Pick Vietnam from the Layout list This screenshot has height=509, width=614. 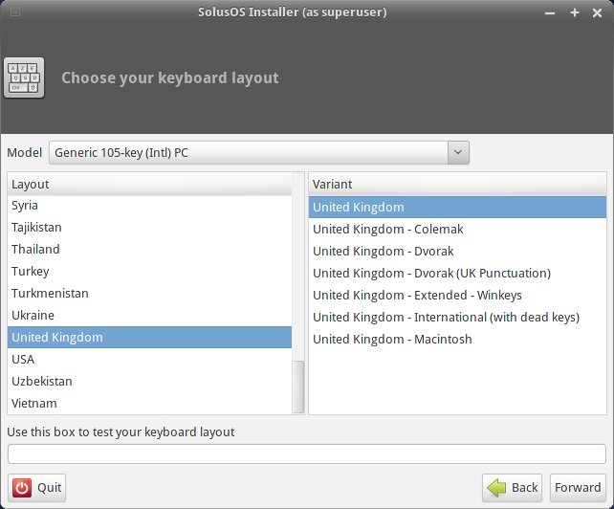(x=149, y=403)
